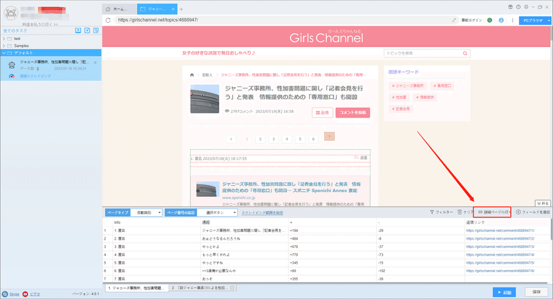
Task: Click the comment/4688947/1/ link in table
Action: tap(500, 231)
